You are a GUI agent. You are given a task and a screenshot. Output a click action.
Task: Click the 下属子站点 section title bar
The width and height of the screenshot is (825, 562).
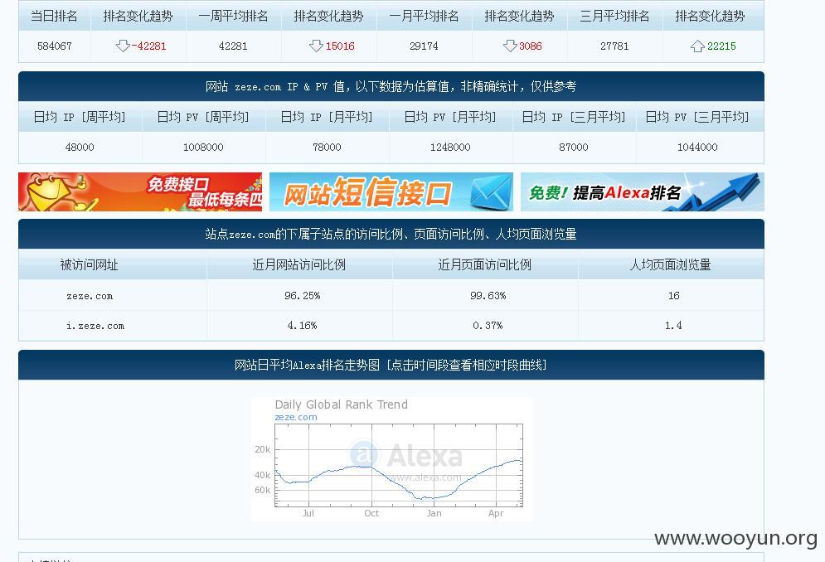pos(391,234)
